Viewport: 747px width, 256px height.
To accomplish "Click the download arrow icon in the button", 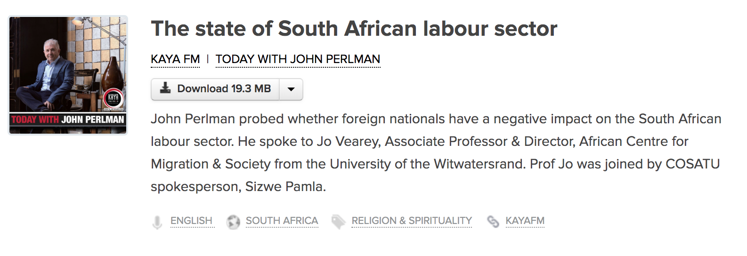I will tap(165, 88).
